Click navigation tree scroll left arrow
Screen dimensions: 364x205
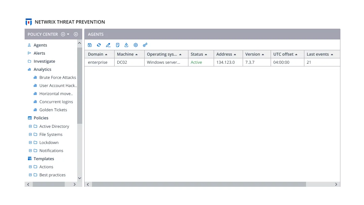28,184
